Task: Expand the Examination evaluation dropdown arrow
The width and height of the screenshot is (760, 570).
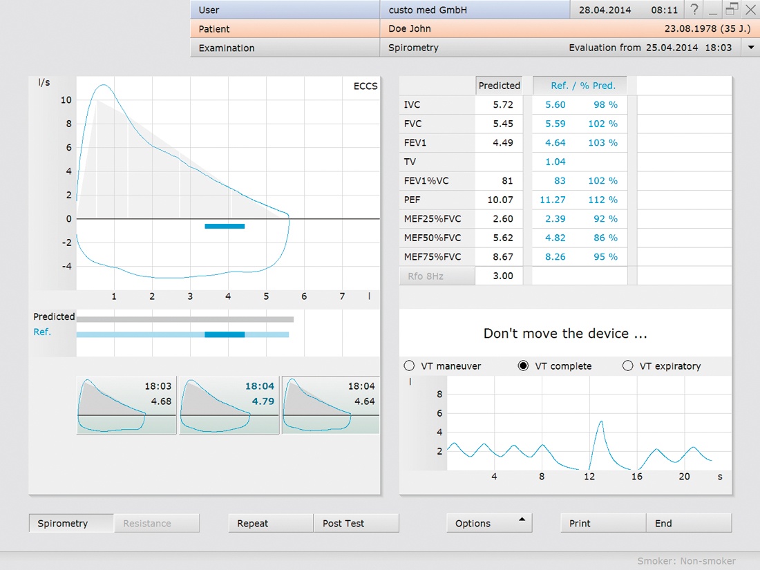Action: pyautogui.click(x=751, y=48)
